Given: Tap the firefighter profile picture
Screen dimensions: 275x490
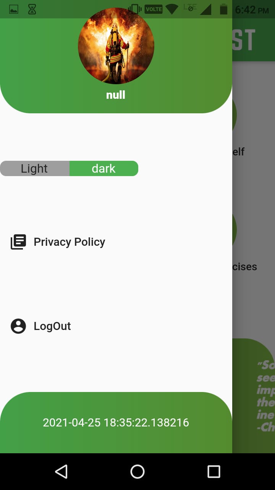Looking at the screenshot, I should pos(116,46).
